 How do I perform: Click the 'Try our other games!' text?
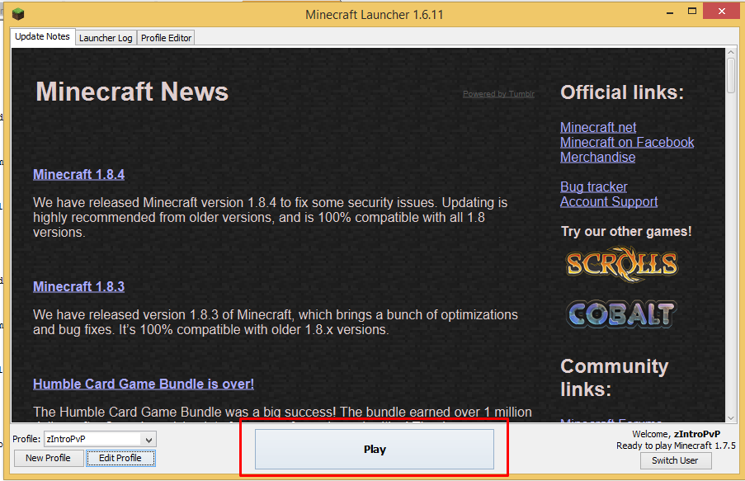coord(626,232)
